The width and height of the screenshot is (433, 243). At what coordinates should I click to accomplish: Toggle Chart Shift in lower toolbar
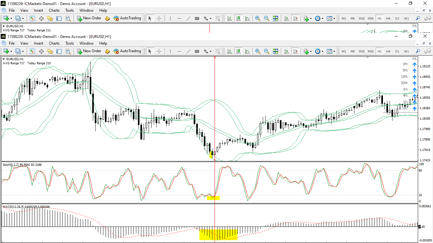(295, 51)
